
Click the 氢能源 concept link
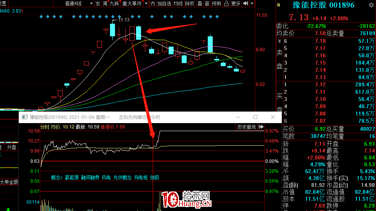click(x=72, y=177)
